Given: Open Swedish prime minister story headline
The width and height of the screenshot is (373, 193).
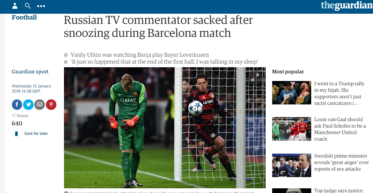Looking at the screenshot, I should tap(341, 162).
